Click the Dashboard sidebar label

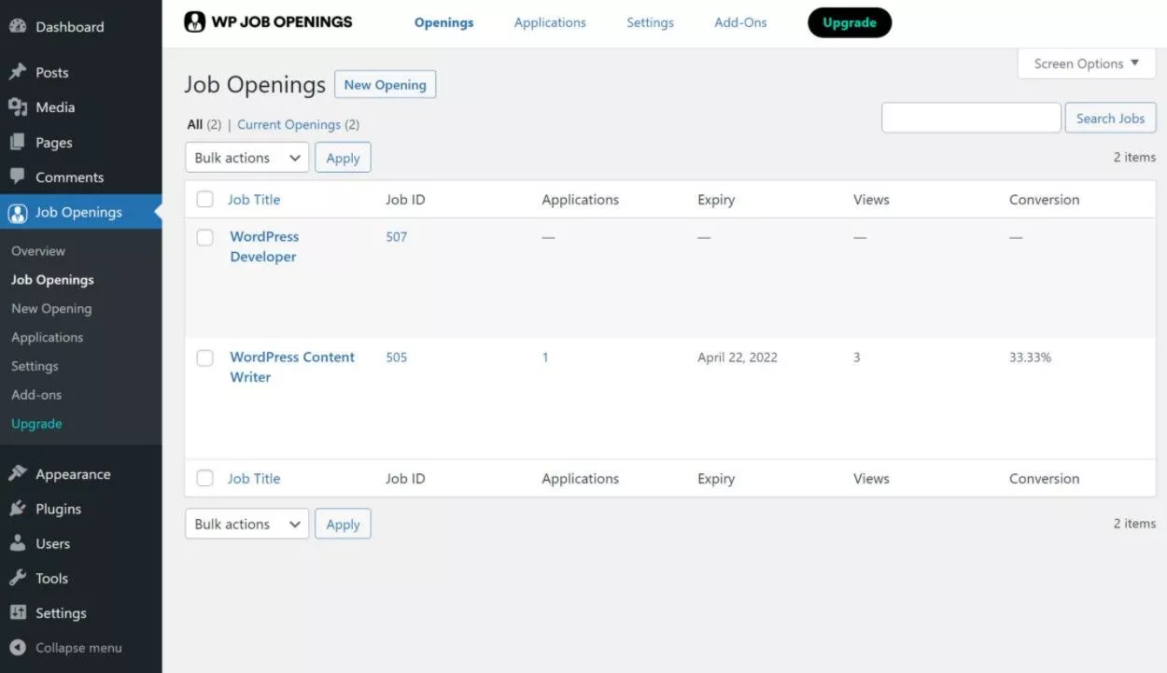[70, 27]
